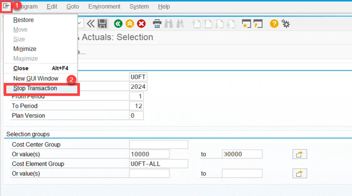Click the Plan Version field showing 0
This screenshot has height=196, width=352.
(x=136, y=115)
